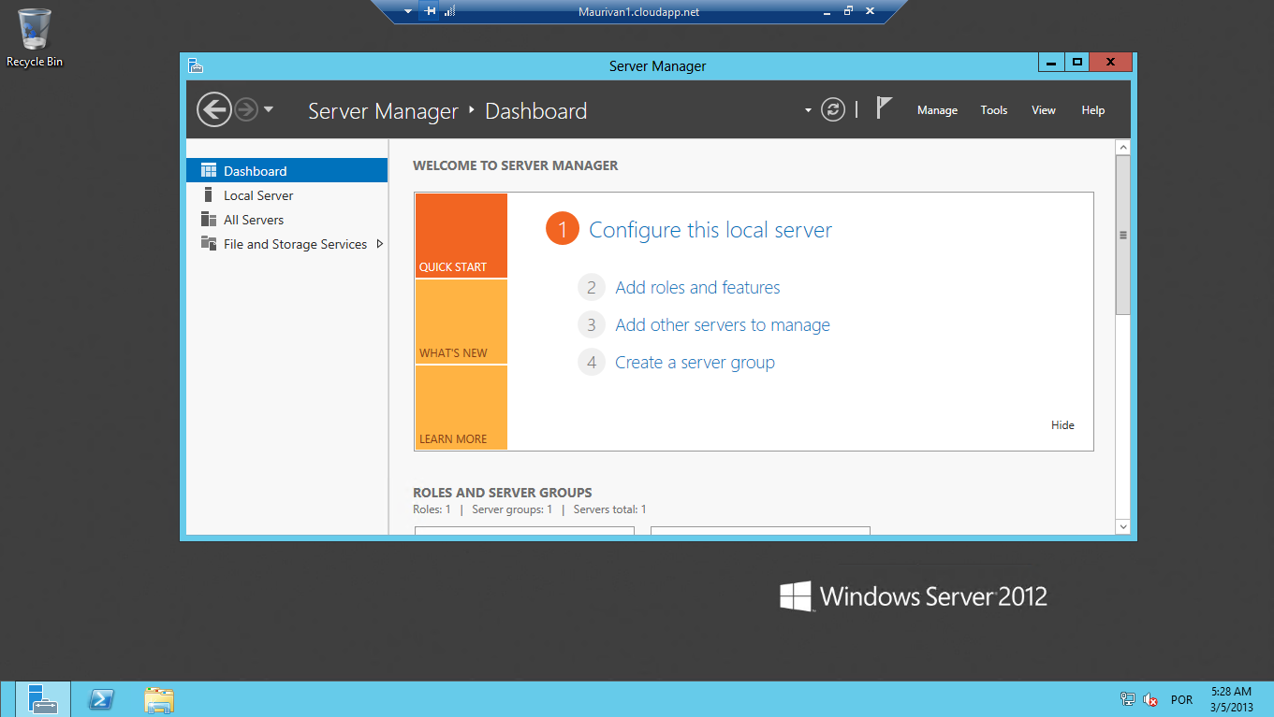Launch Windows PowerShell from taskbar
Image resolution: width=1274 pixels, height=717 pixels.
pyautogui.click(x=101, y=699)
